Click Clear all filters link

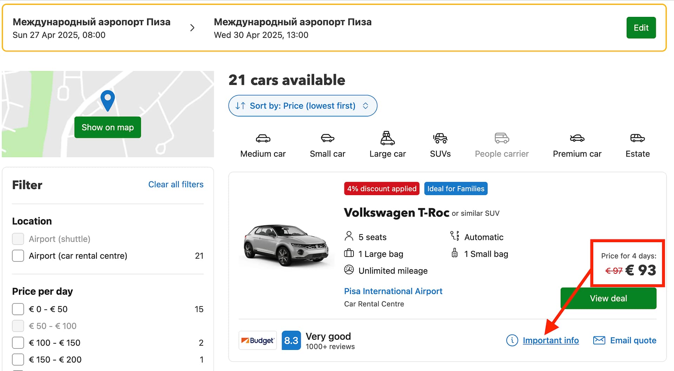176,185
